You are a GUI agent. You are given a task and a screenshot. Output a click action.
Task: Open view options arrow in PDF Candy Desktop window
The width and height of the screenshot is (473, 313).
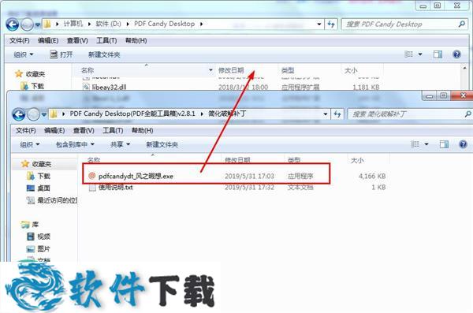coord(420,54)
